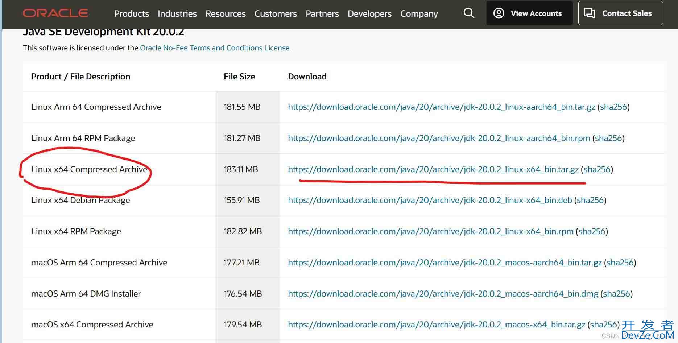Select Linux Arm 64 RPM Package text
The height and width of the screenshot is (343, 678).
point(83,138)
